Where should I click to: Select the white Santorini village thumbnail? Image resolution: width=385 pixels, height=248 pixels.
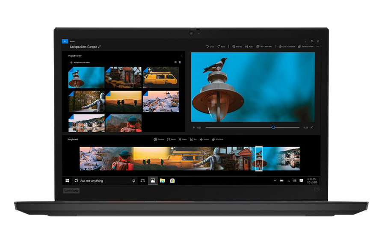click(x=161, y=101)
